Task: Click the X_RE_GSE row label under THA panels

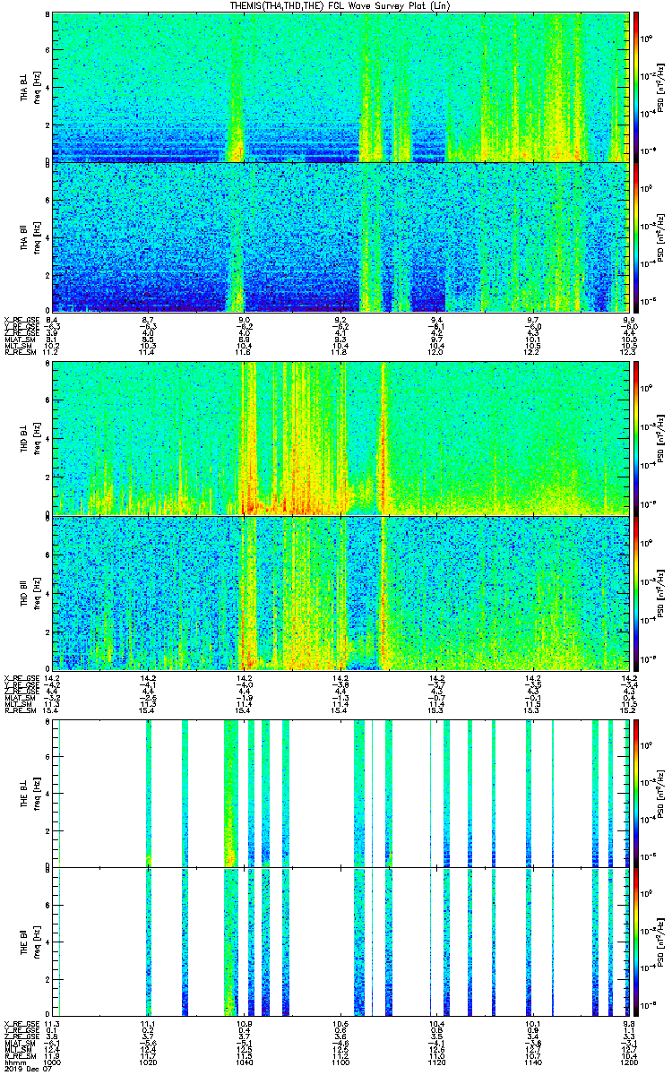Action: click(20, 320)
